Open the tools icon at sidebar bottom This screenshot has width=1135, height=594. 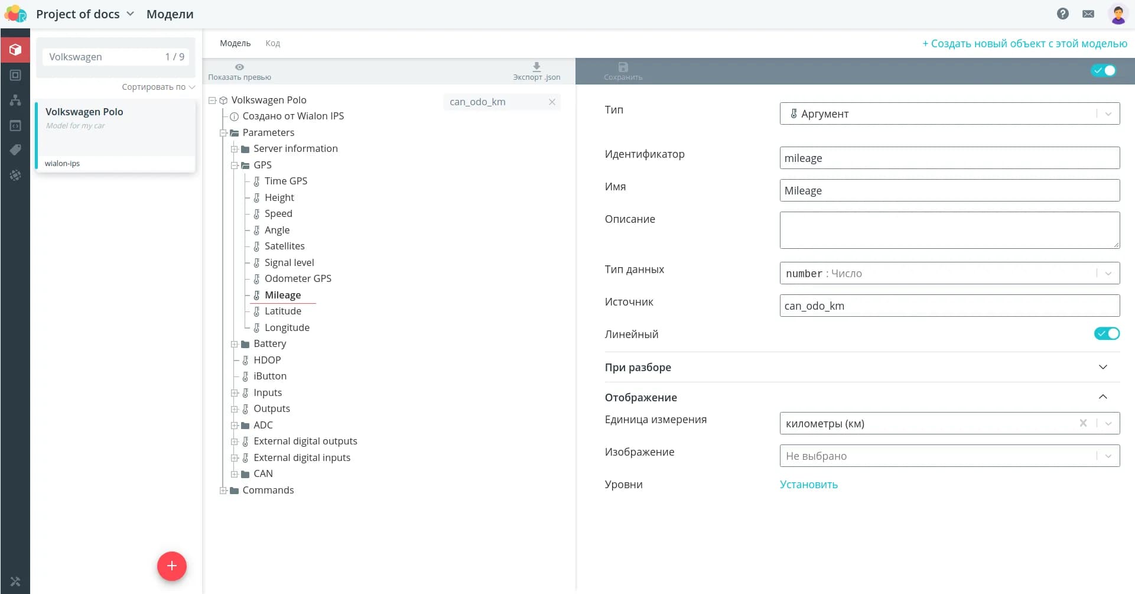point(15,582)
